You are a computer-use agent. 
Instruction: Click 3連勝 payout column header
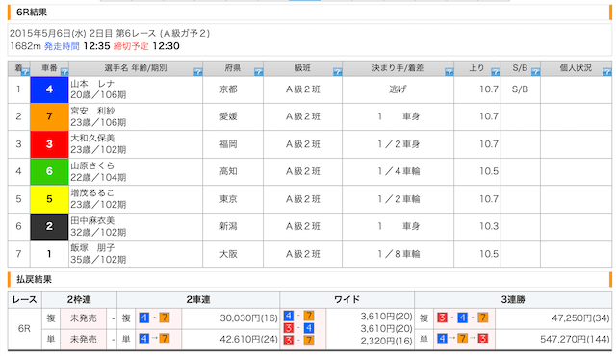click(x=513, y=300)
